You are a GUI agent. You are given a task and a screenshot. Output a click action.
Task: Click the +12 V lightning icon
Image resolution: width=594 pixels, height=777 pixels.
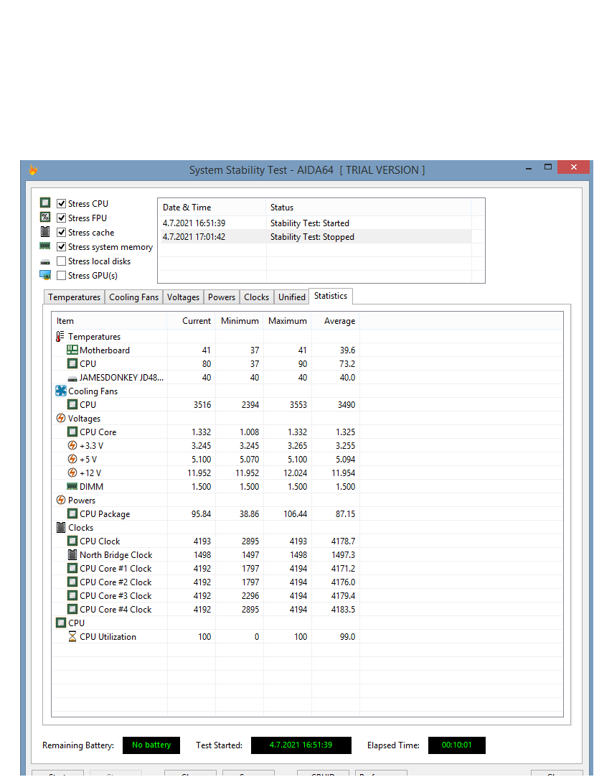(x=72, y=473)
